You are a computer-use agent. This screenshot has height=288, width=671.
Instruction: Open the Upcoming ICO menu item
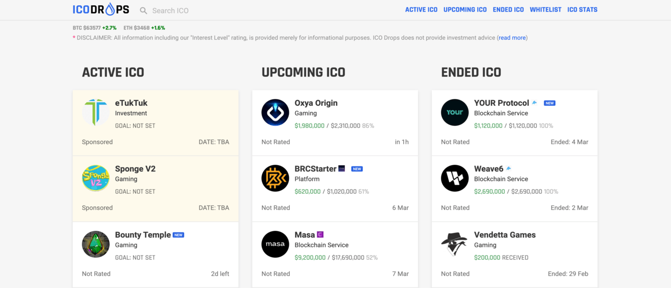pos(465,9)
